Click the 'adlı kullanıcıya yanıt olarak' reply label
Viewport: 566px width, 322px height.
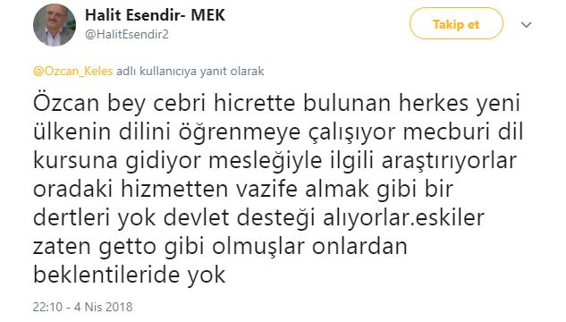[x=190, y=71]
